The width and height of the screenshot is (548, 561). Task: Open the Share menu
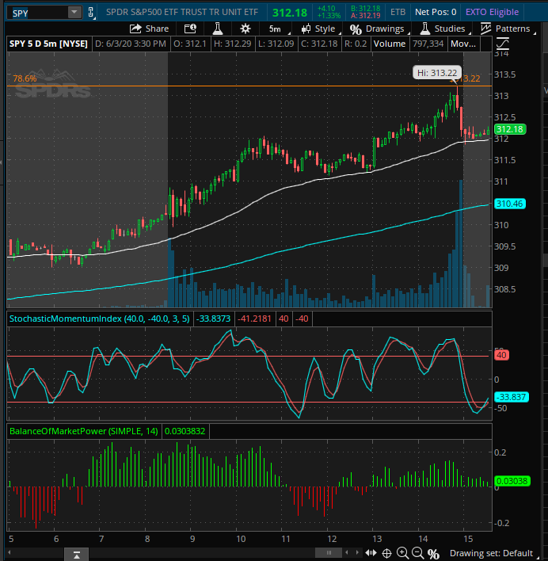149,29
